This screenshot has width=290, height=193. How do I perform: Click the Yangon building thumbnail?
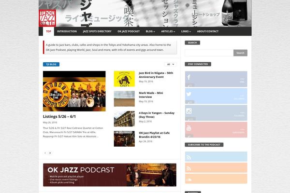click(124, 119)
